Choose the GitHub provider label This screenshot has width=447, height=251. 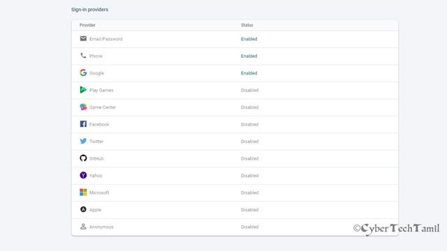click(x=96, y=158)
